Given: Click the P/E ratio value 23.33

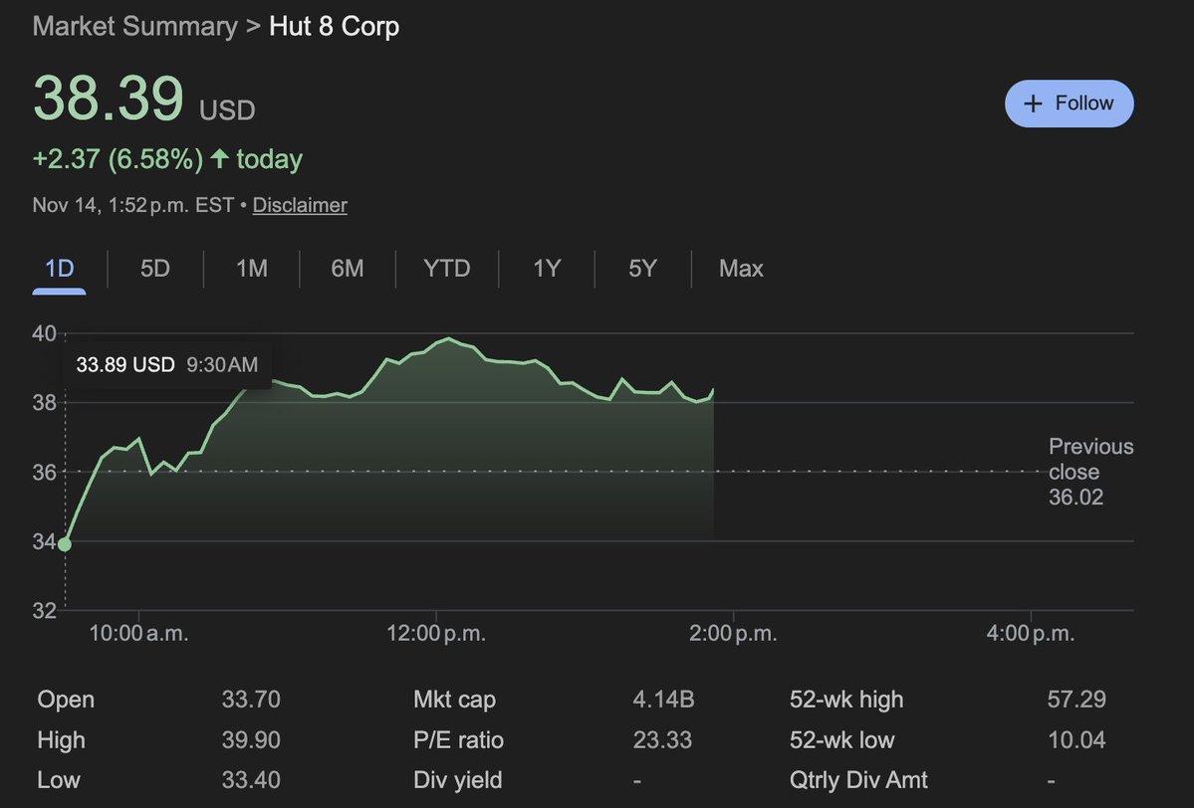Looking at the screenshot, I should [x=662, y=739].
